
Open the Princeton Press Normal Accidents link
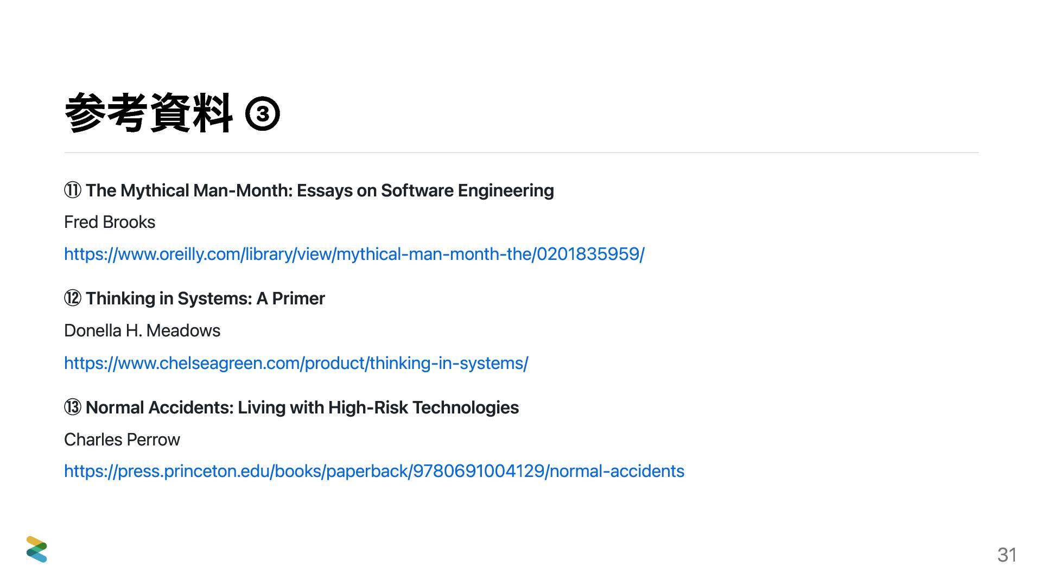click(374, 471)
